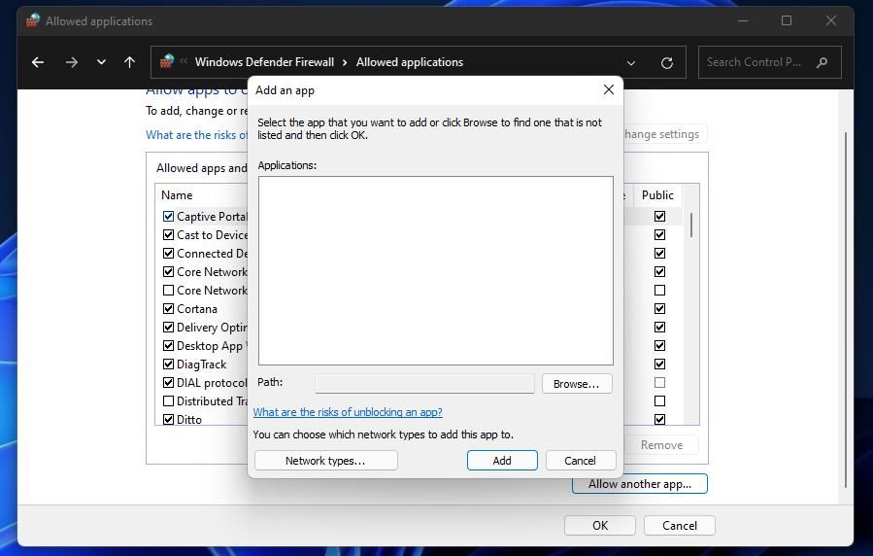Uncheck the Ditto name checkbox
The image size is (873, 556).
168,419
